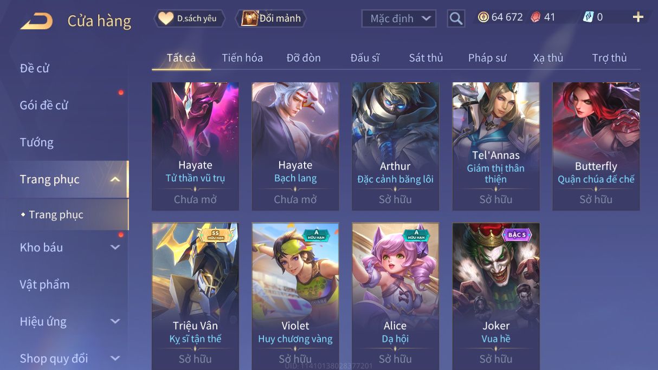The width and height of the screenshot is (658, 370).
Task: Open the search magnifier icon
Action: (456, 18)
